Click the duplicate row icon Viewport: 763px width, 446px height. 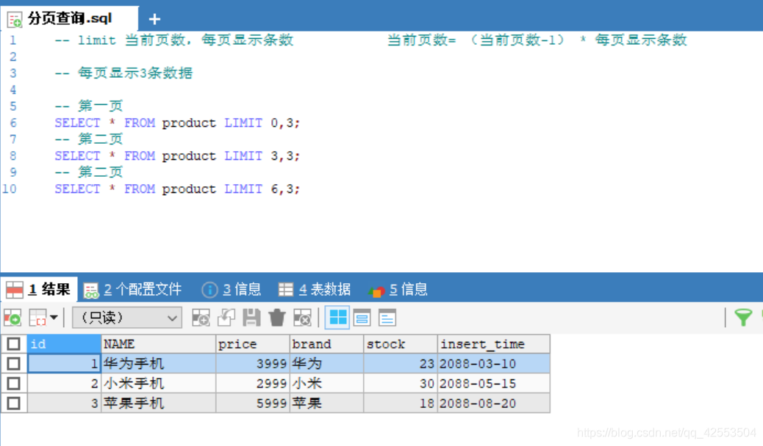click(226, 318)
